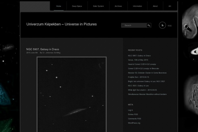
Task: Click the Log in link
Action: [130, 110]
